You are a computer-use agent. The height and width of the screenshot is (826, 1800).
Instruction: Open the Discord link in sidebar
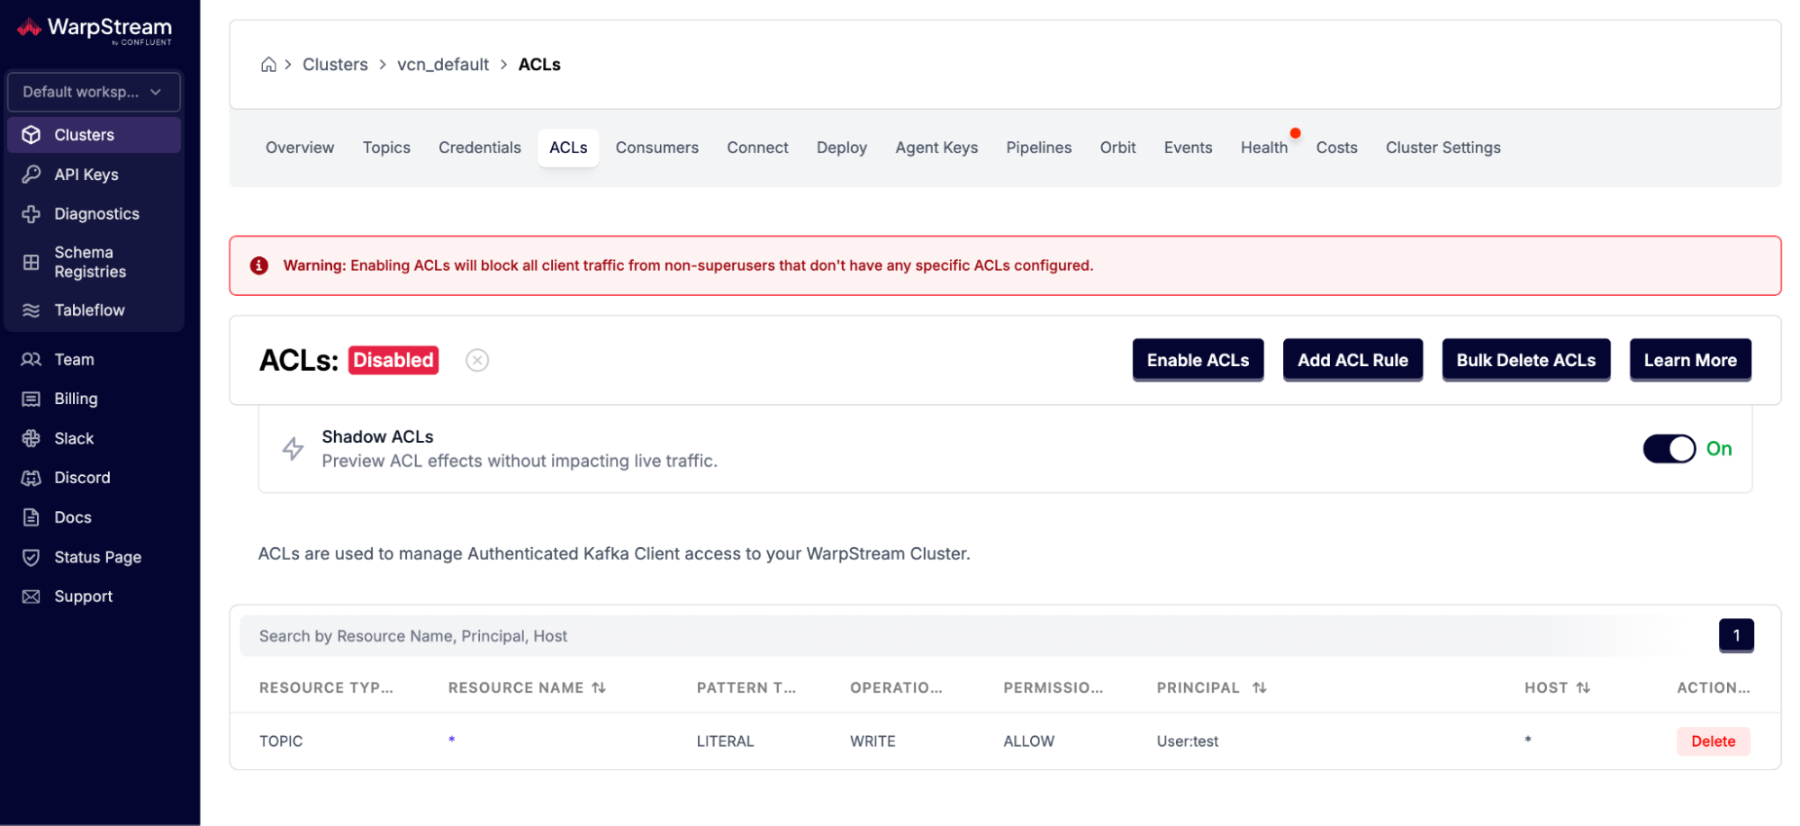[x=81, y=478]
